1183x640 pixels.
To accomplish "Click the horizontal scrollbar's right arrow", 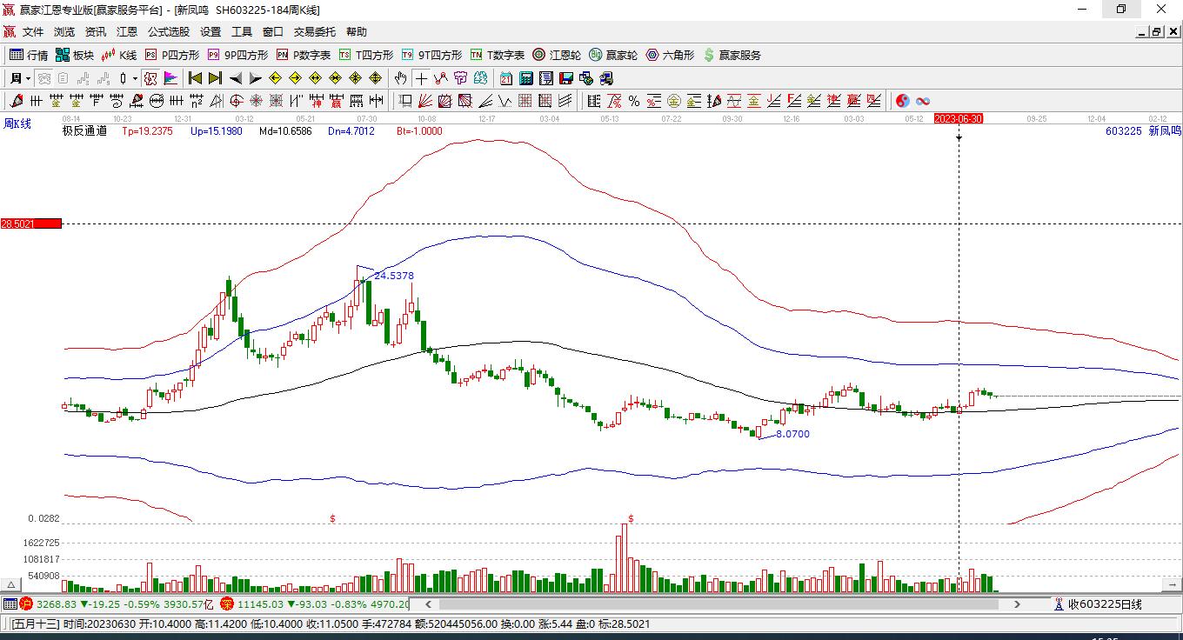I will pos(1017,603).
